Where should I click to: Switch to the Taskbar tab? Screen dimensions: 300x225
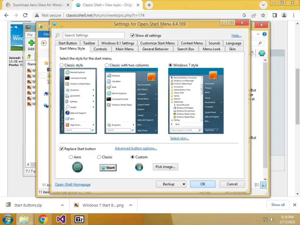(89, 43)
